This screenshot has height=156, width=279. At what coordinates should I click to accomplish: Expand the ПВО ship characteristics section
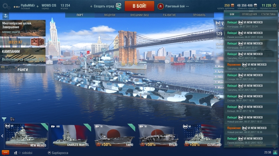click(219, 77)
